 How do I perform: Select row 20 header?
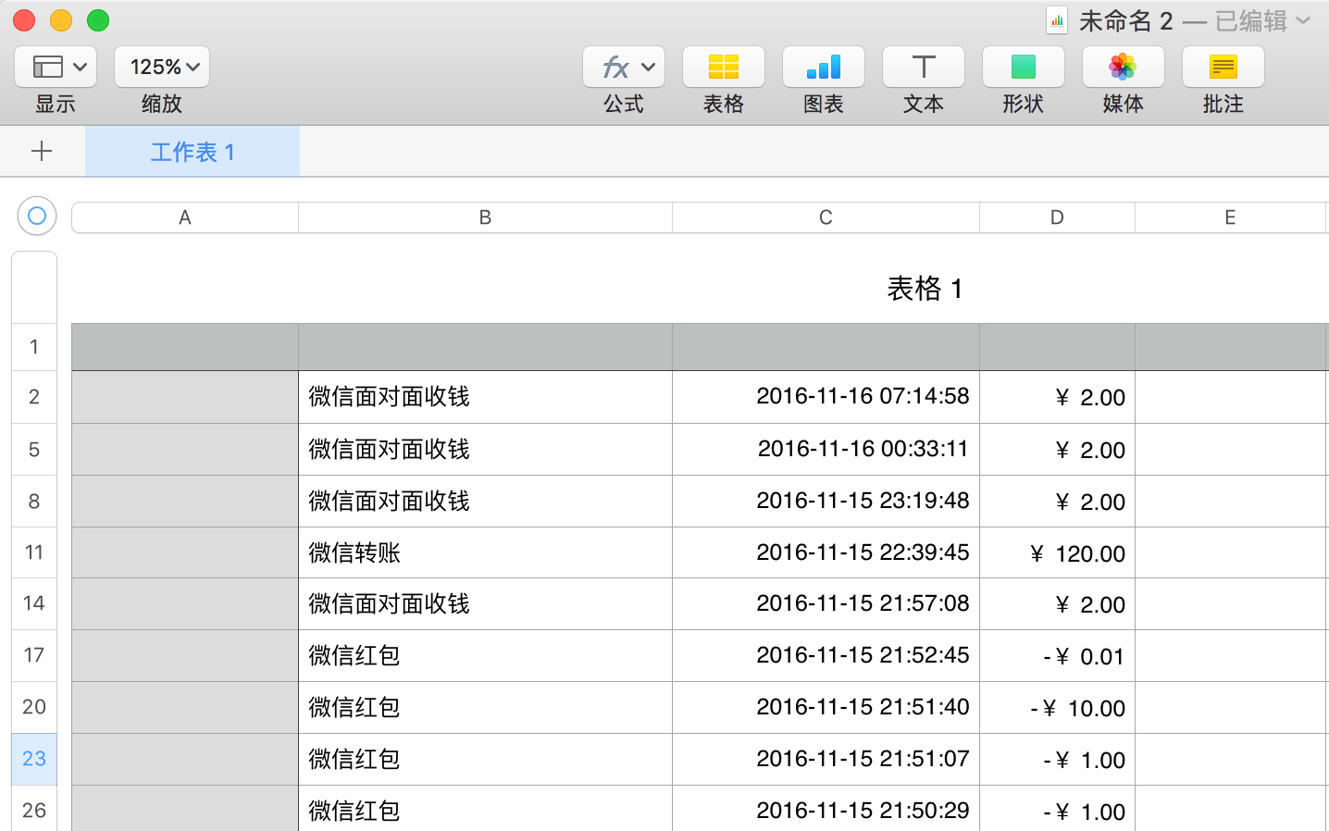(x=34, y=707)
